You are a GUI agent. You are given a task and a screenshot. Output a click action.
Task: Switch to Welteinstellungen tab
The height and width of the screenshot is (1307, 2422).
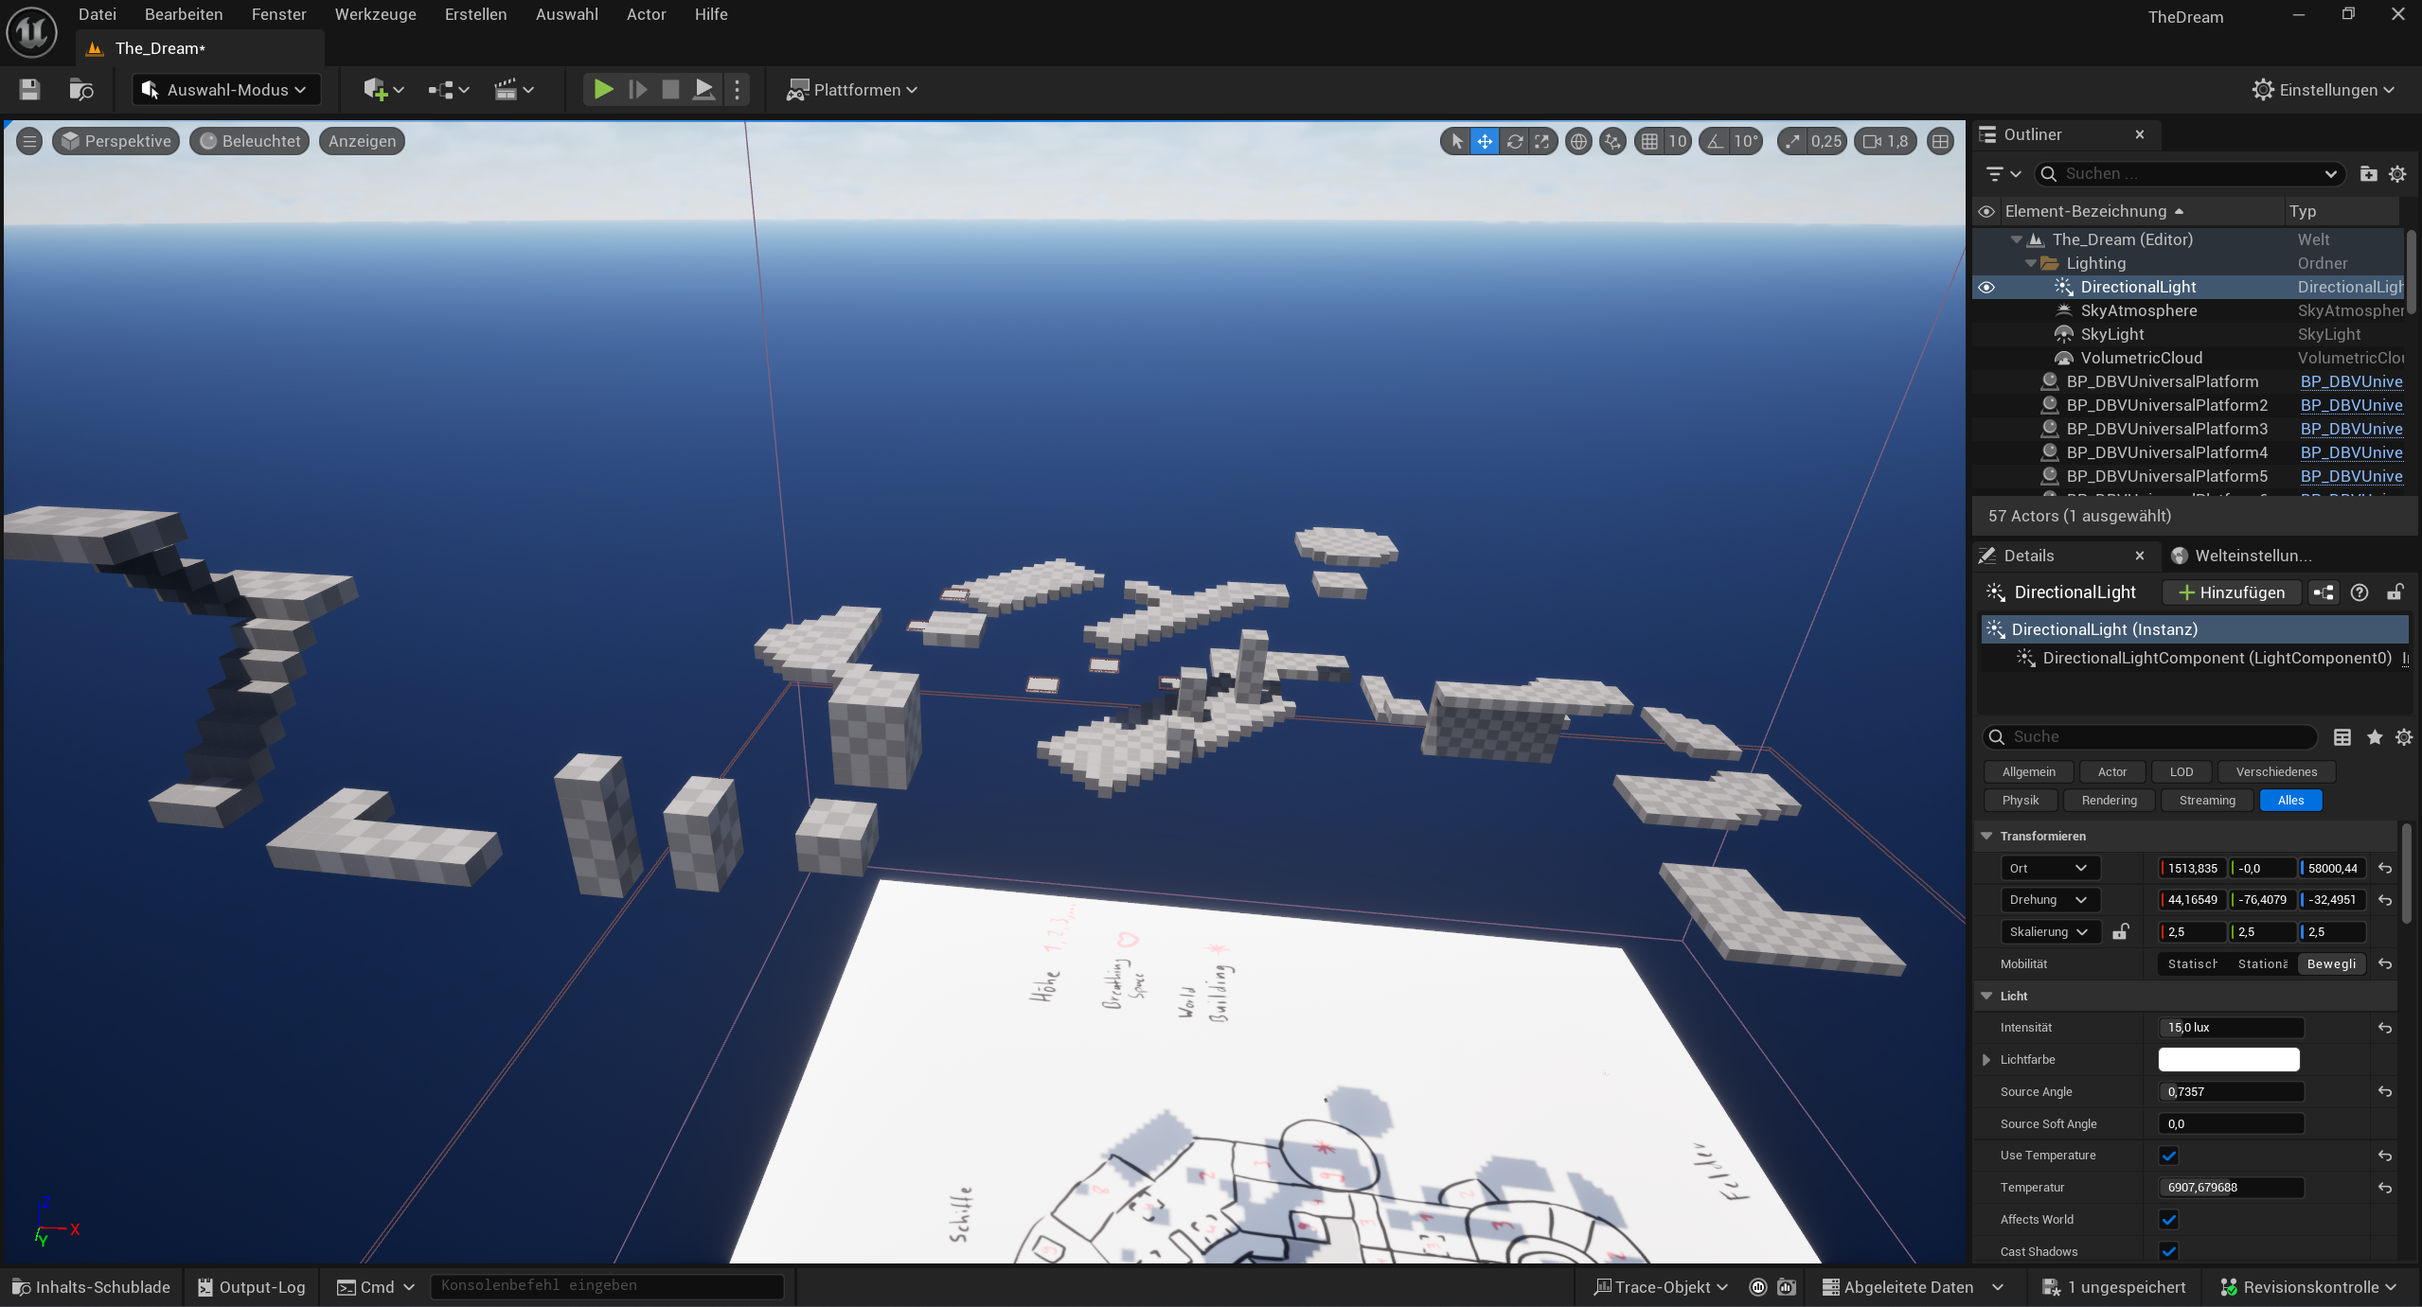click(x=2242, y=556)
